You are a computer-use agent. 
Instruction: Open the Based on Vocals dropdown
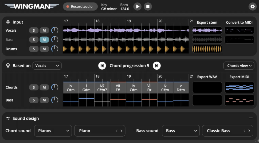pos(47,66)
